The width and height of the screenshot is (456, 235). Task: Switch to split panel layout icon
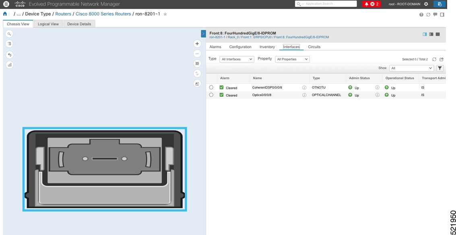425,34
